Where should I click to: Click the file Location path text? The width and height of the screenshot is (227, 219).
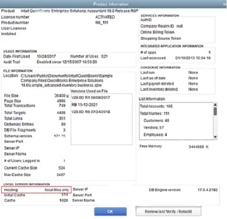click(x=67, y=80)
